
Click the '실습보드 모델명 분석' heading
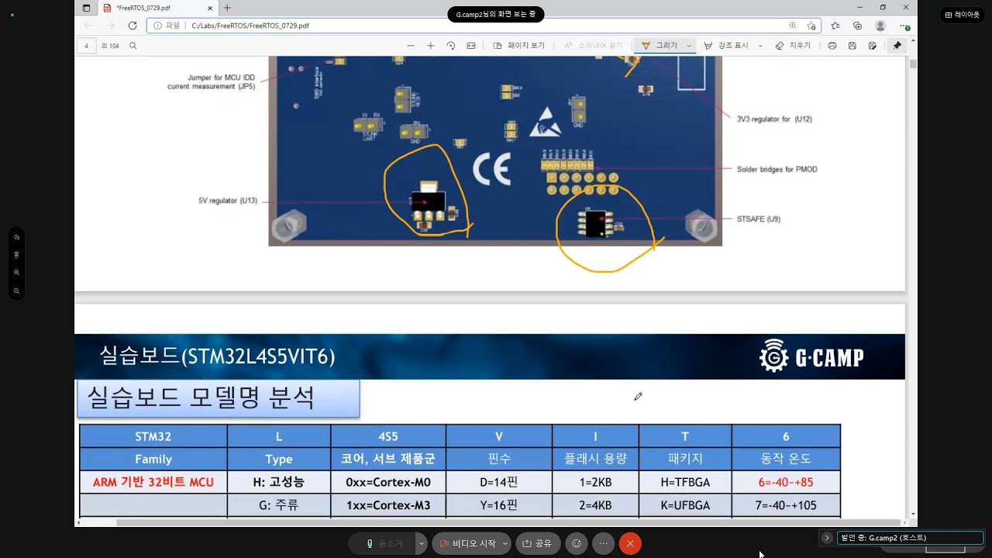(201, 398)
